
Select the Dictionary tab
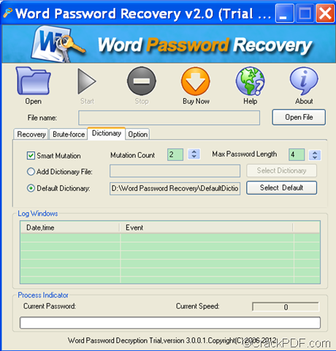[107, 133]
